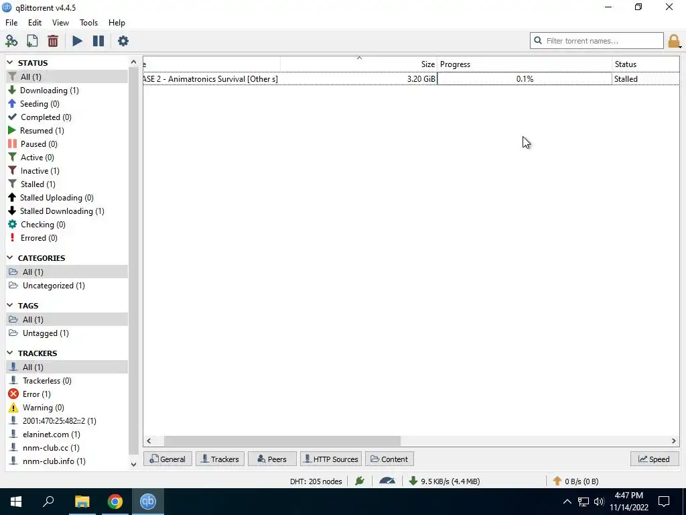Screen dimensions: 686x515
Task: Open the Tools menu
Action: click(88, 22)
